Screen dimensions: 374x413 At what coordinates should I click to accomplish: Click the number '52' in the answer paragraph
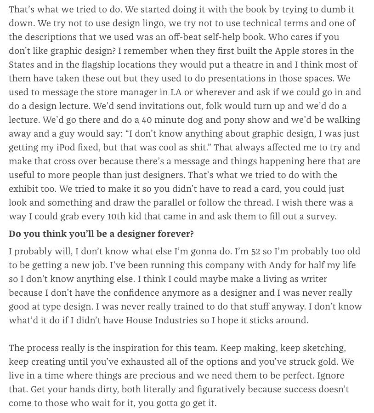click(255, 251)
